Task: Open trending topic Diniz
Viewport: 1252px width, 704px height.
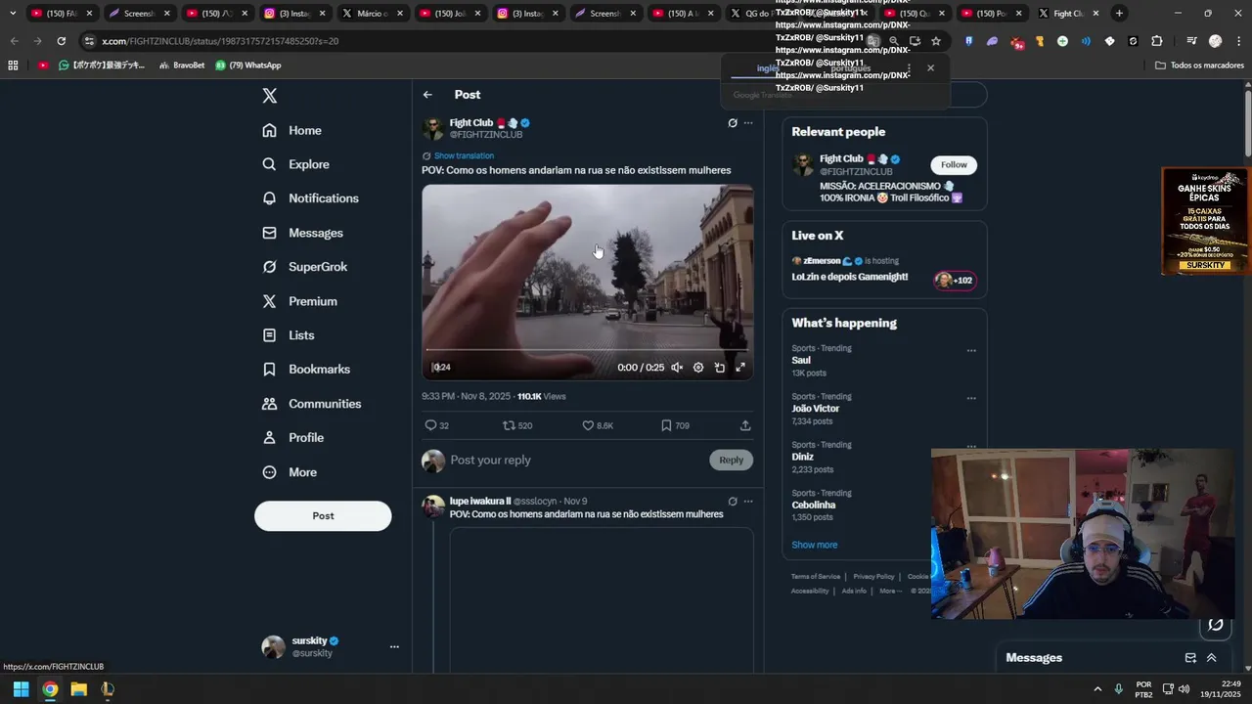Action: (802, 457)
